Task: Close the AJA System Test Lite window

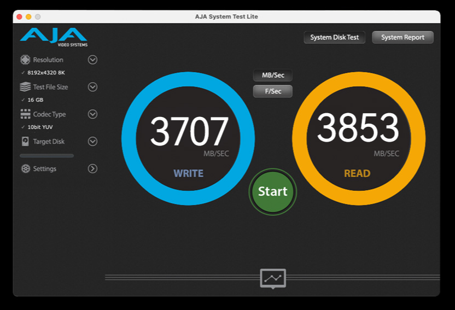Action: point(20,17)
